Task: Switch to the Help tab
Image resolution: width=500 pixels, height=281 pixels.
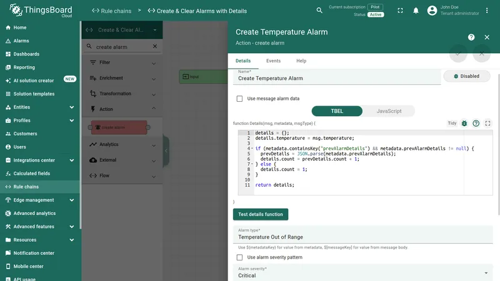Action: coord(301,61)
